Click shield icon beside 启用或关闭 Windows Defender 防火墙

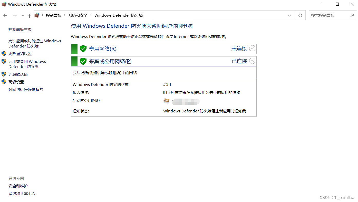(4, 61)
